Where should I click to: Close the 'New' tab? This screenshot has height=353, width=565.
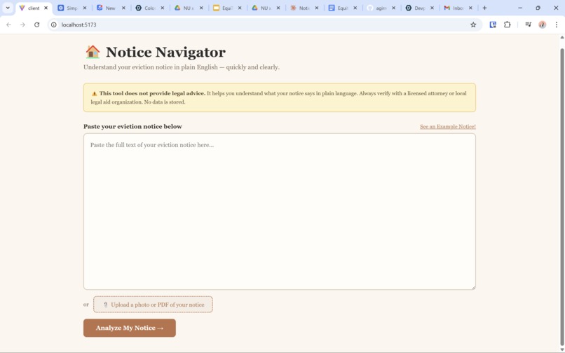[123, 8]
